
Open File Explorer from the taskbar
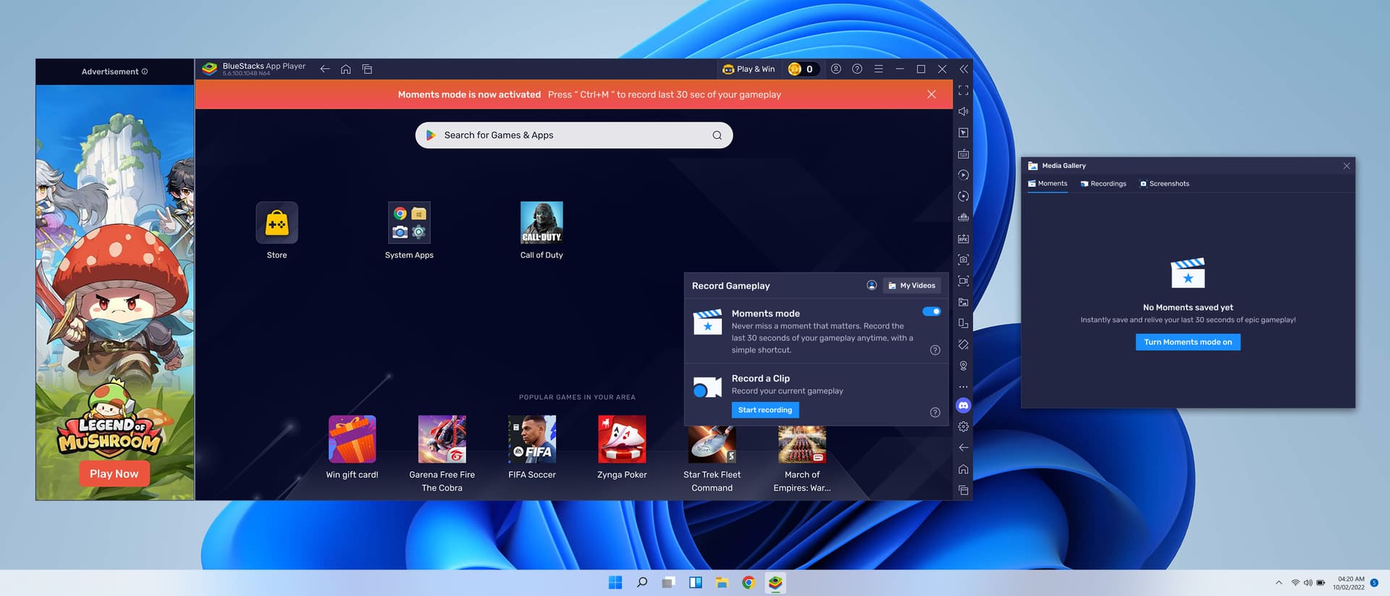(722, 582)
